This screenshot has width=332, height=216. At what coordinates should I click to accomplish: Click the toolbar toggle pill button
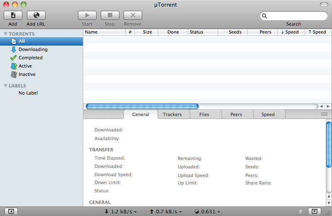324,5
